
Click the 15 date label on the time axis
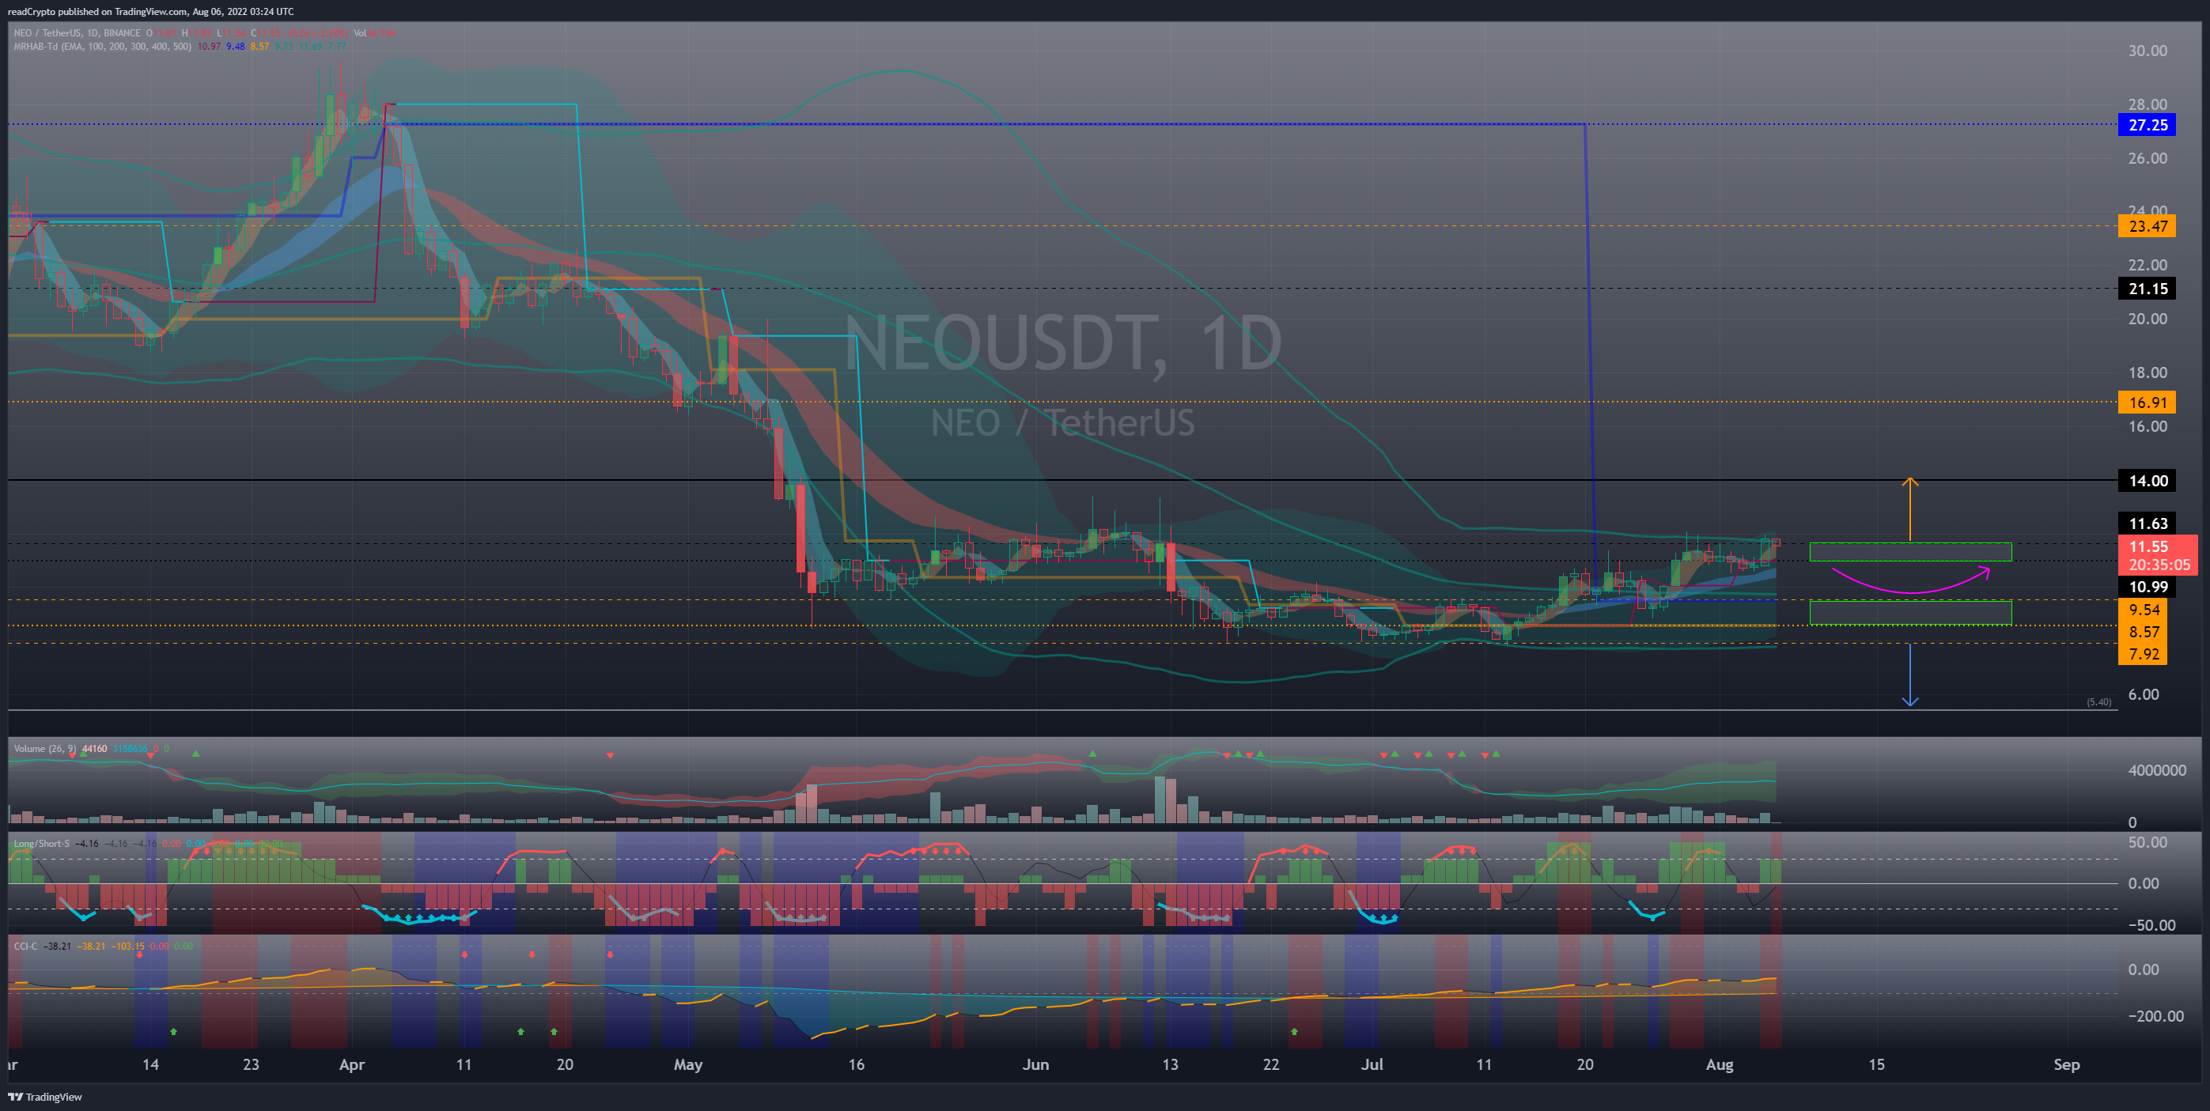coord(1876,1064)
